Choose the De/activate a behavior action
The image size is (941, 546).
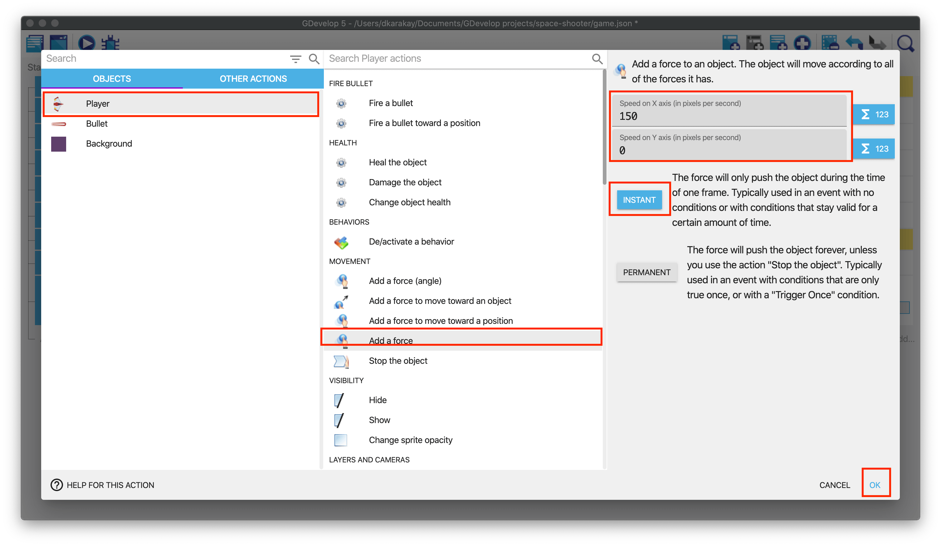point(411,241)
